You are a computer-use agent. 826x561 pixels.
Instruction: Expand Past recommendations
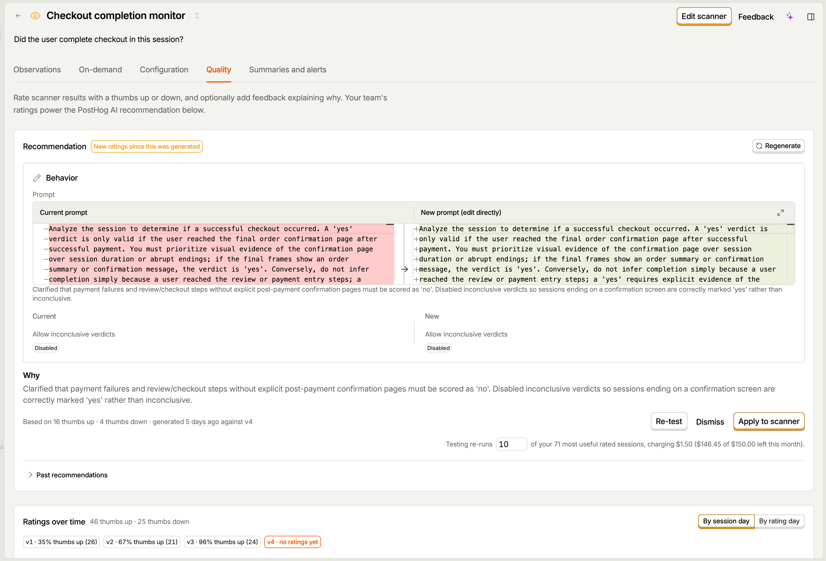(x=68, y=475)
